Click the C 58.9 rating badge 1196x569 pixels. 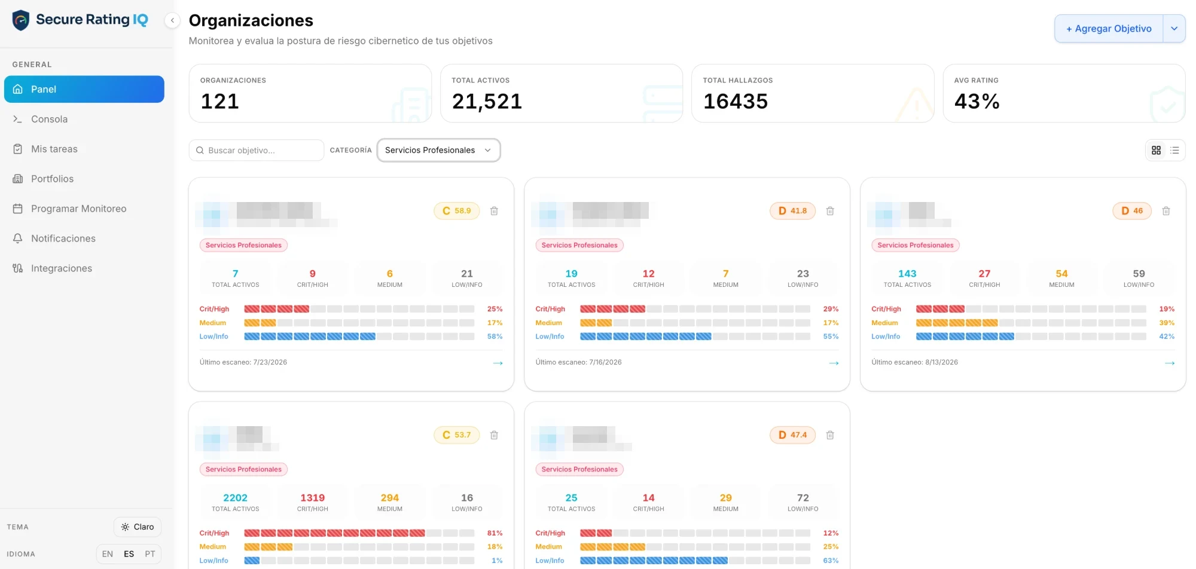click(457, 211)
